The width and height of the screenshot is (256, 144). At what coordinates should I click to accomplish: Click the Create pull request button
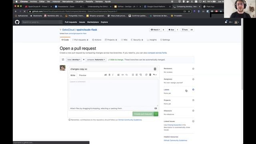pos(143,114)
